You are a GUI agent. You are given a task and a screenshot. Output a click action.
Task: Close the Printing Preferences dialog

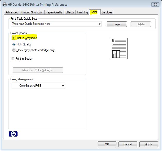155,5
